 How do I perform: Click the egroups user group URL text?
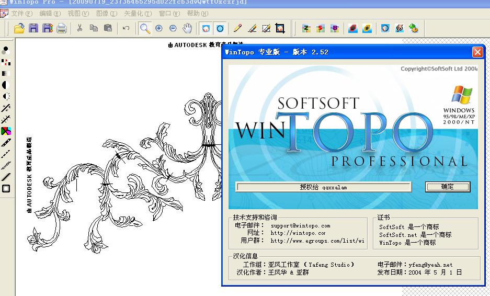317,241
